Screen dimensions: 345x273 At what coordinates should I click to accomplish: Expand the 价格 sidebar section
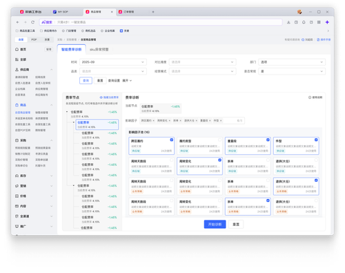coord(52,196)
